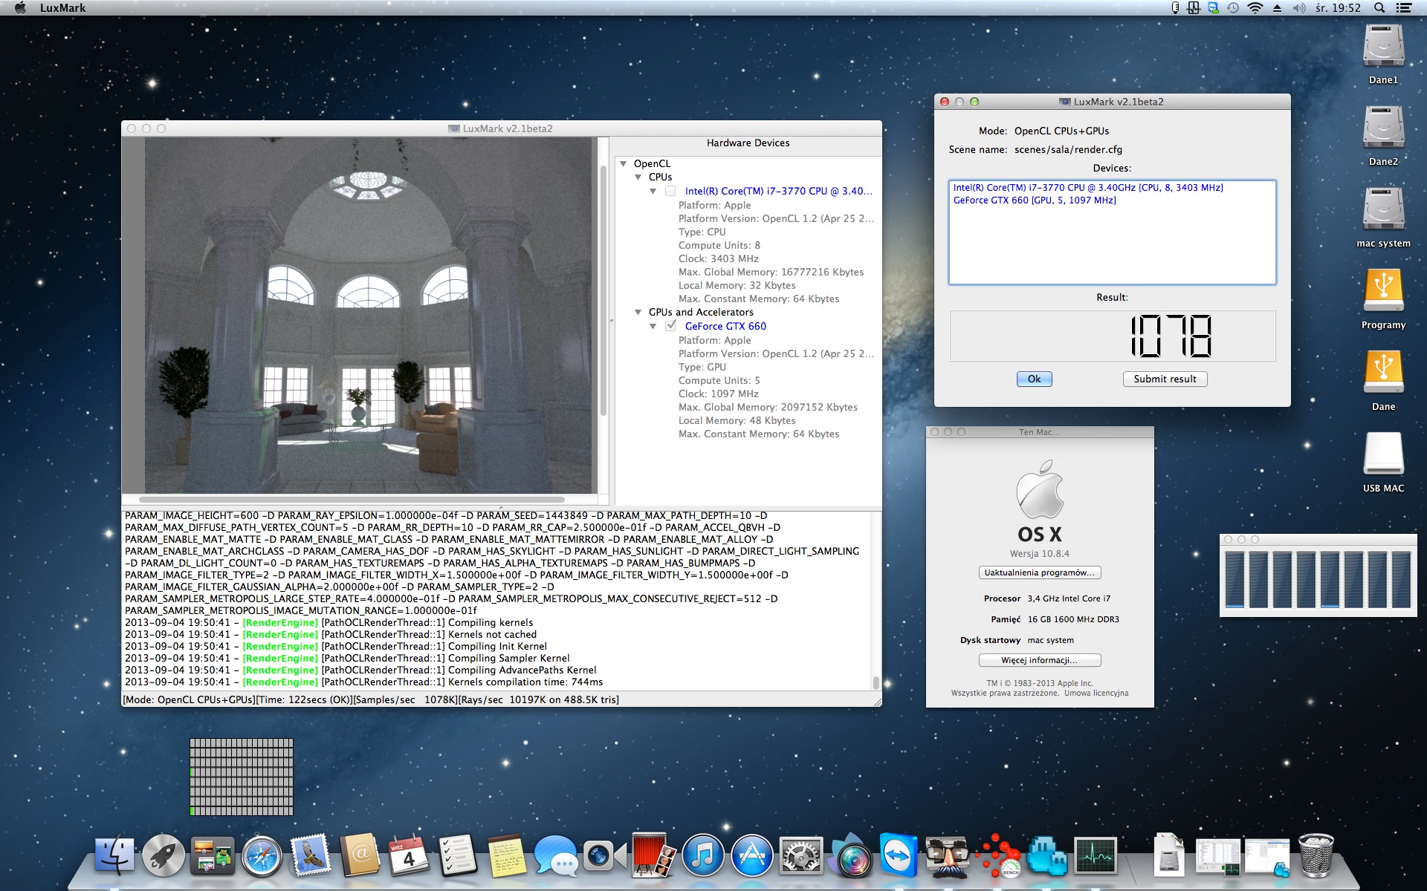The image size is (1427, 891).
Task: Open the Umowa licencyjna link
Action: [1096, 693]
